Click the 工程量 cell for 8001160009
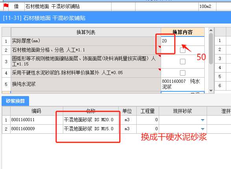This screenshot has height=169, width=231. click(x=148, y=129)
